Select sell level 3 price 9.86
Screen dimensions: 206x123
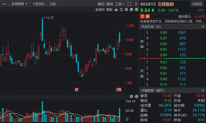(164, 44)
